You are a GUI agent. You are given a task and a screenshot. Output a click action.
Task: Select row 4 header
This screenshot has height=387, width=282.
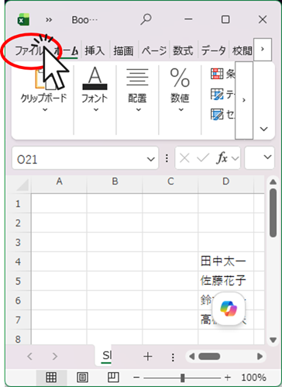[18, 261]
